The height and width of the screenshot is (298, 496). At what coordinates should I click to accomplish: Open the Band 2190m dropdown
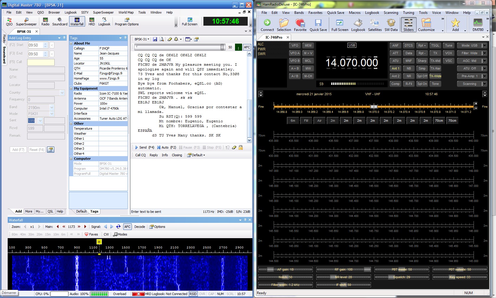tap(52, 108)
